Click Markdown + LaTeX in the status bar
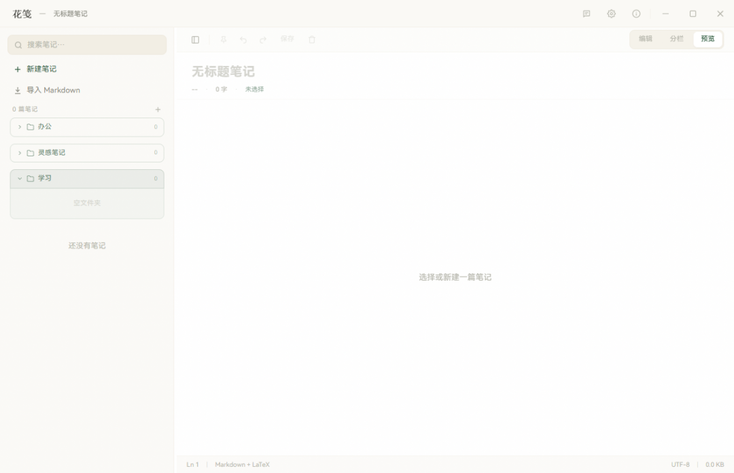The image size is (734, 473). point(242,465)
